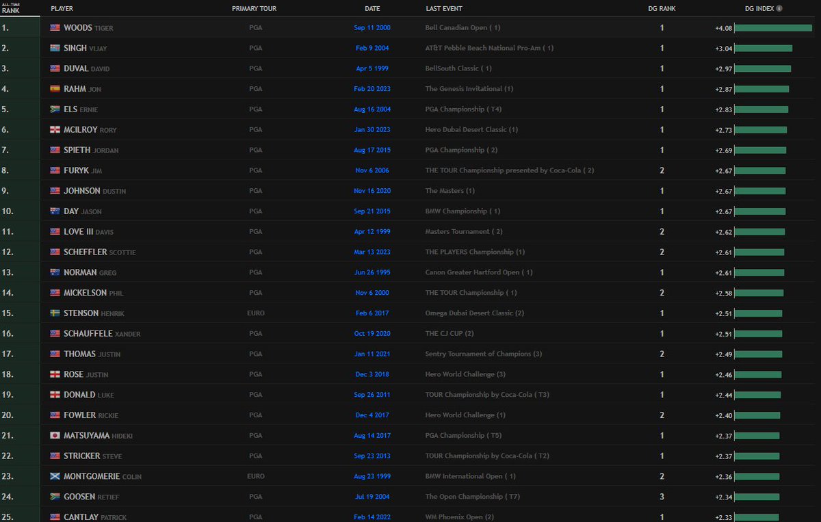The image size is (821, 522).
Task: Click the USA flag beside Thomas Justin
Action: pos(55,354)
